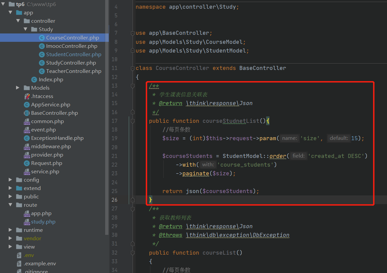Select TeacherController.php in the tree

coord(73,71)
